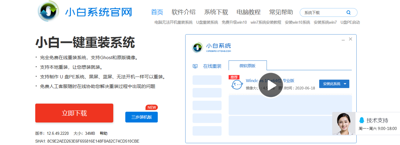The width and height of the screenshot is (400, 145).
Task: Click the 小白系统 logo in preview window
Action: [x=198, y=47]
